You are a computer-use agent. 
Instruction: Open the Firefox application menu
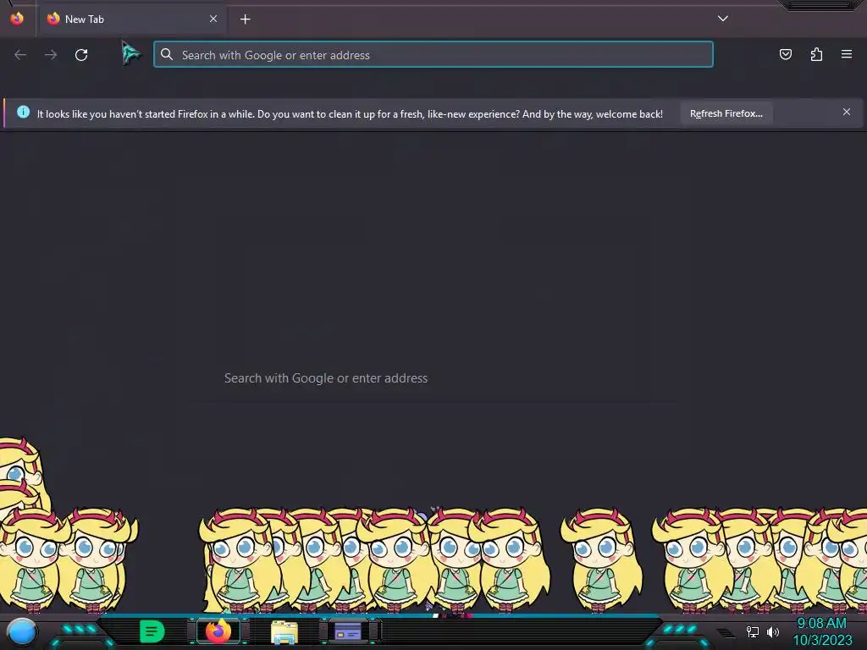click(x=847, y=54)
